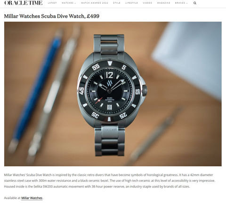Open the Lifestyle section

(x=131, y=3)
